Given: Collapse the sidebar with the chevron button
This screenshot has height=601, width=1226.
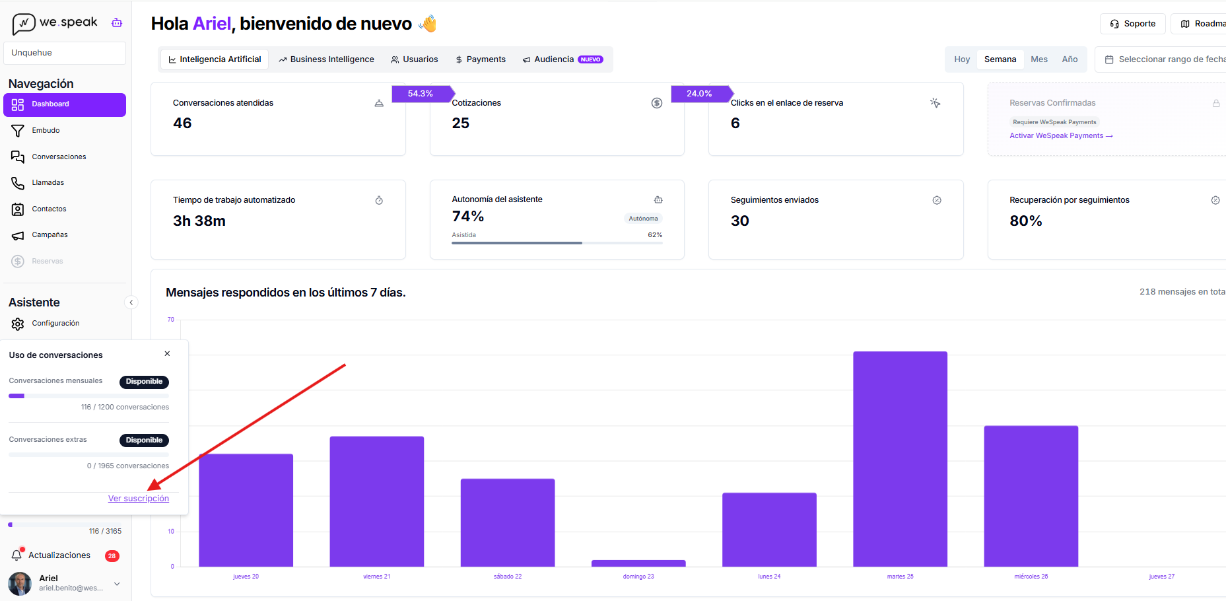Looking at the screenshot, I should (131, 302).
